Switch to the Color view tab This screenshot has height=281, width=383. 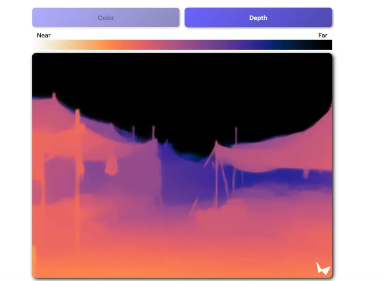(106, 18)
